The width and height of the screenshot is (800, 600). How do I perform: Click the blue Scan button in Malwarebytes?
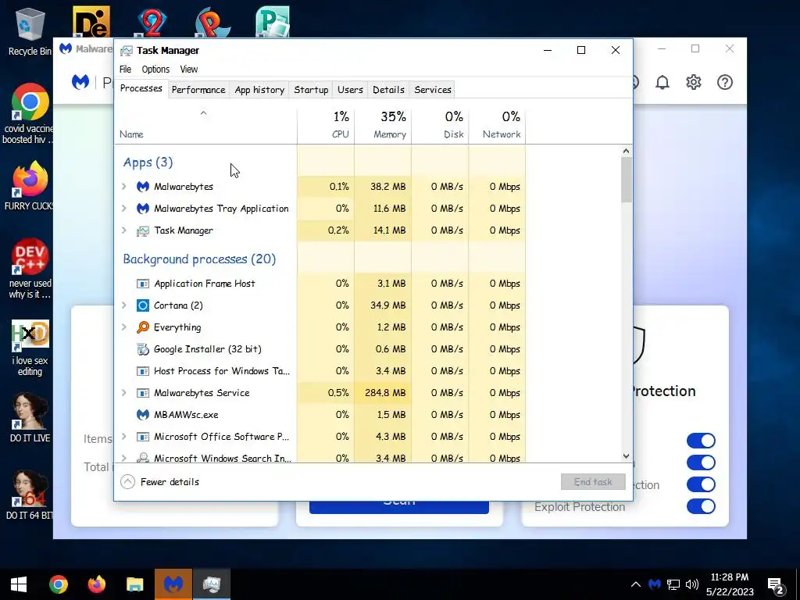[399, 507]
